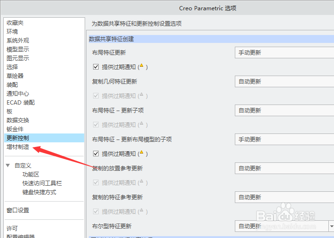Click 布局特征更新 label
Viewport: 334px width, 238px height.
(109, 53)
